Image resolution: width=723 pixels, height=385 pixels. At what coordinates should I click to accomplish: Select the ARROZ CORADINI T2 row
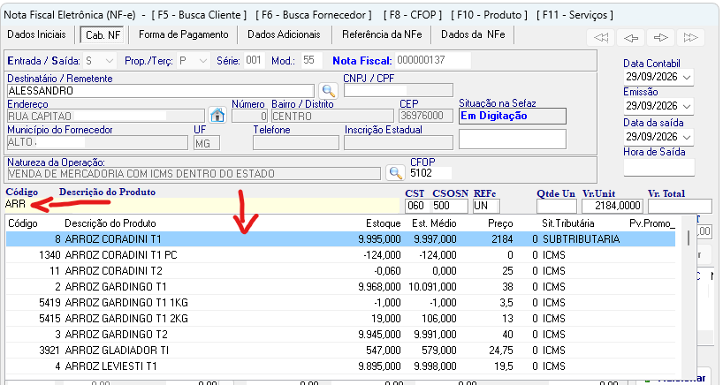[x=340, y=271]
